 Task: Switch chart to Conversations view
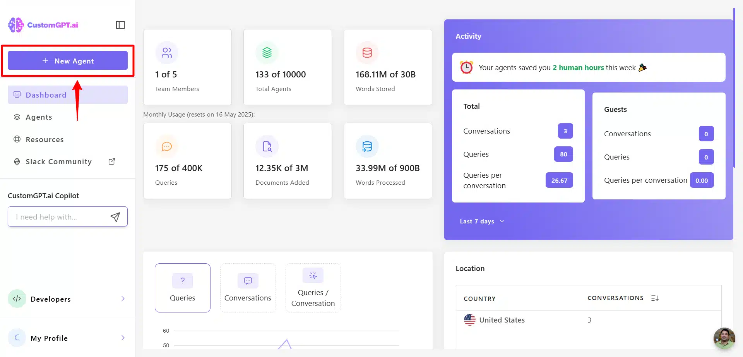pos(248,288)
